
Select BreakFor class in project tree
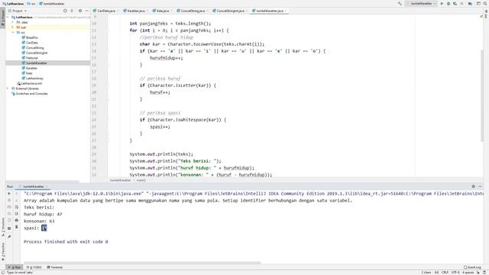[30, 37]
